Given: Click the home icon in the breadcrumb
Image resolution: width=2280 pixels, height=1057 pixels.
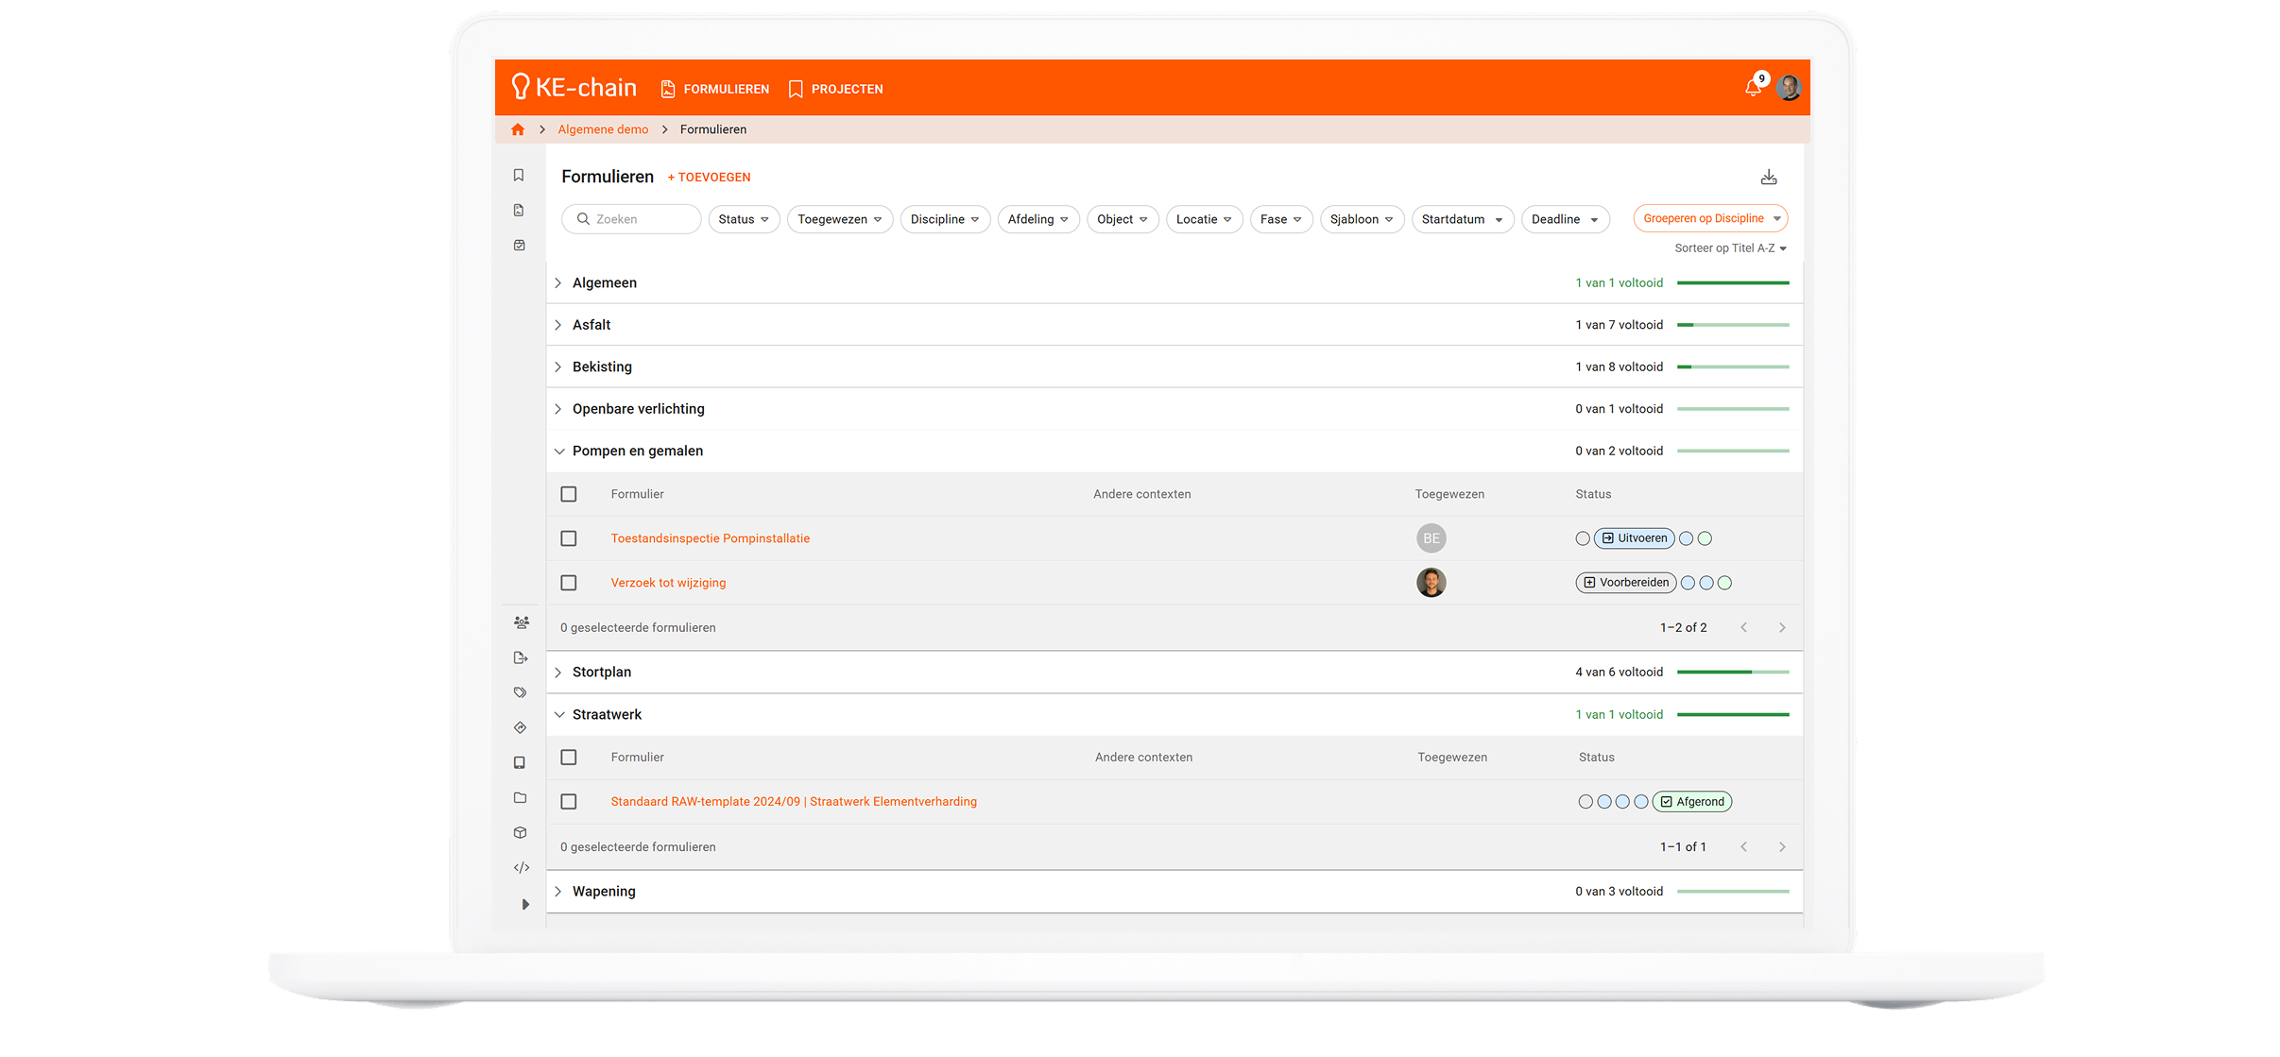Looking at the screenshot, I should coord(518,129).
